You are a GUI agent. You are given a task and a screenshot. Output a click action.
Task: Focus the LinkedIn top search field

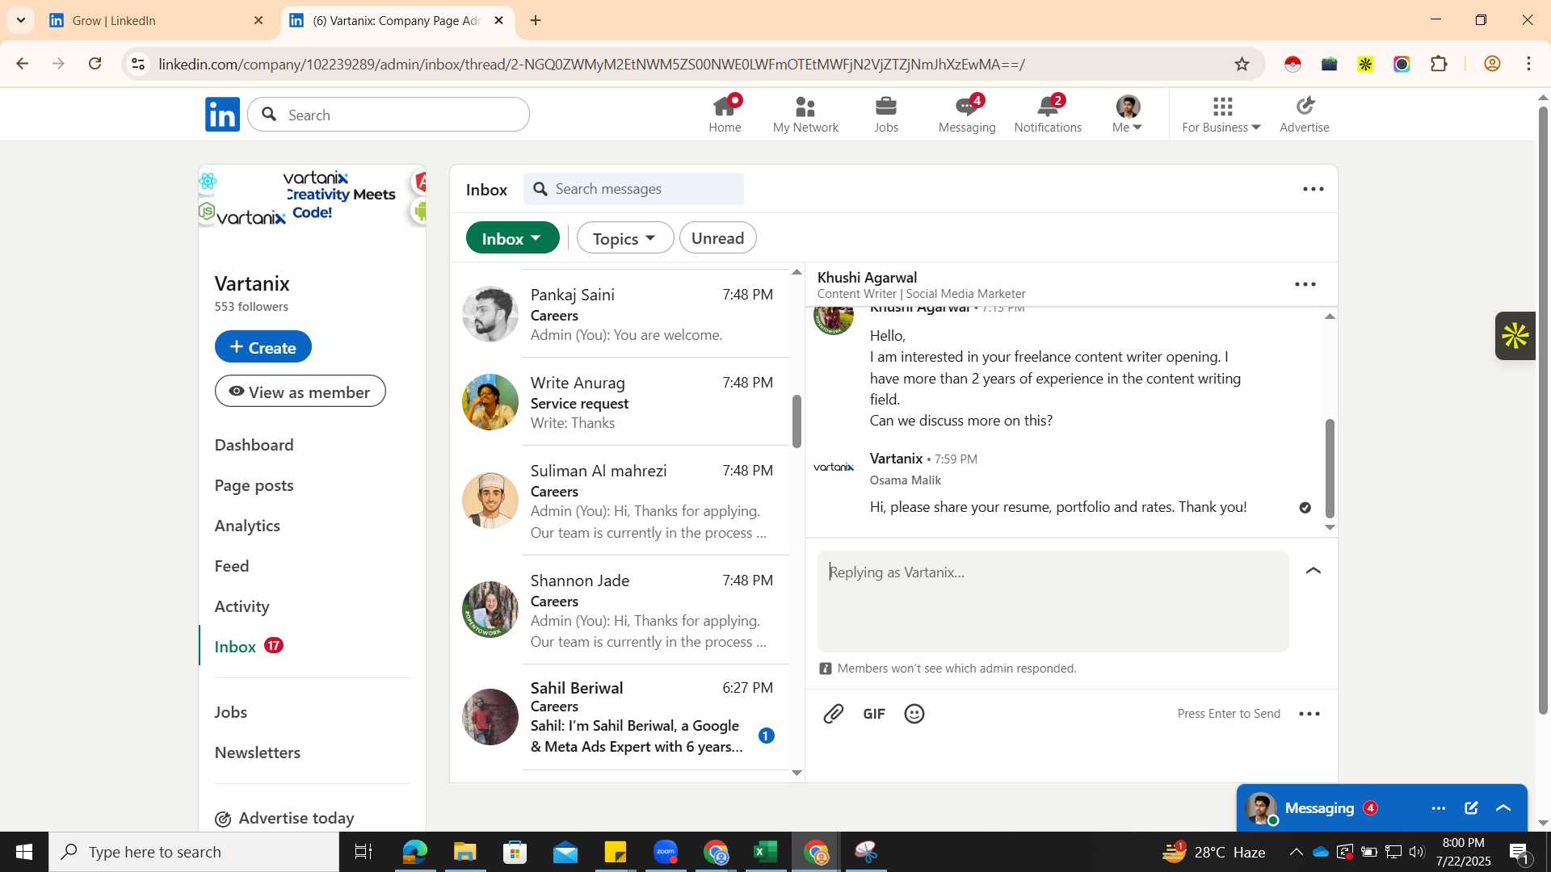(x=389, y=115)
